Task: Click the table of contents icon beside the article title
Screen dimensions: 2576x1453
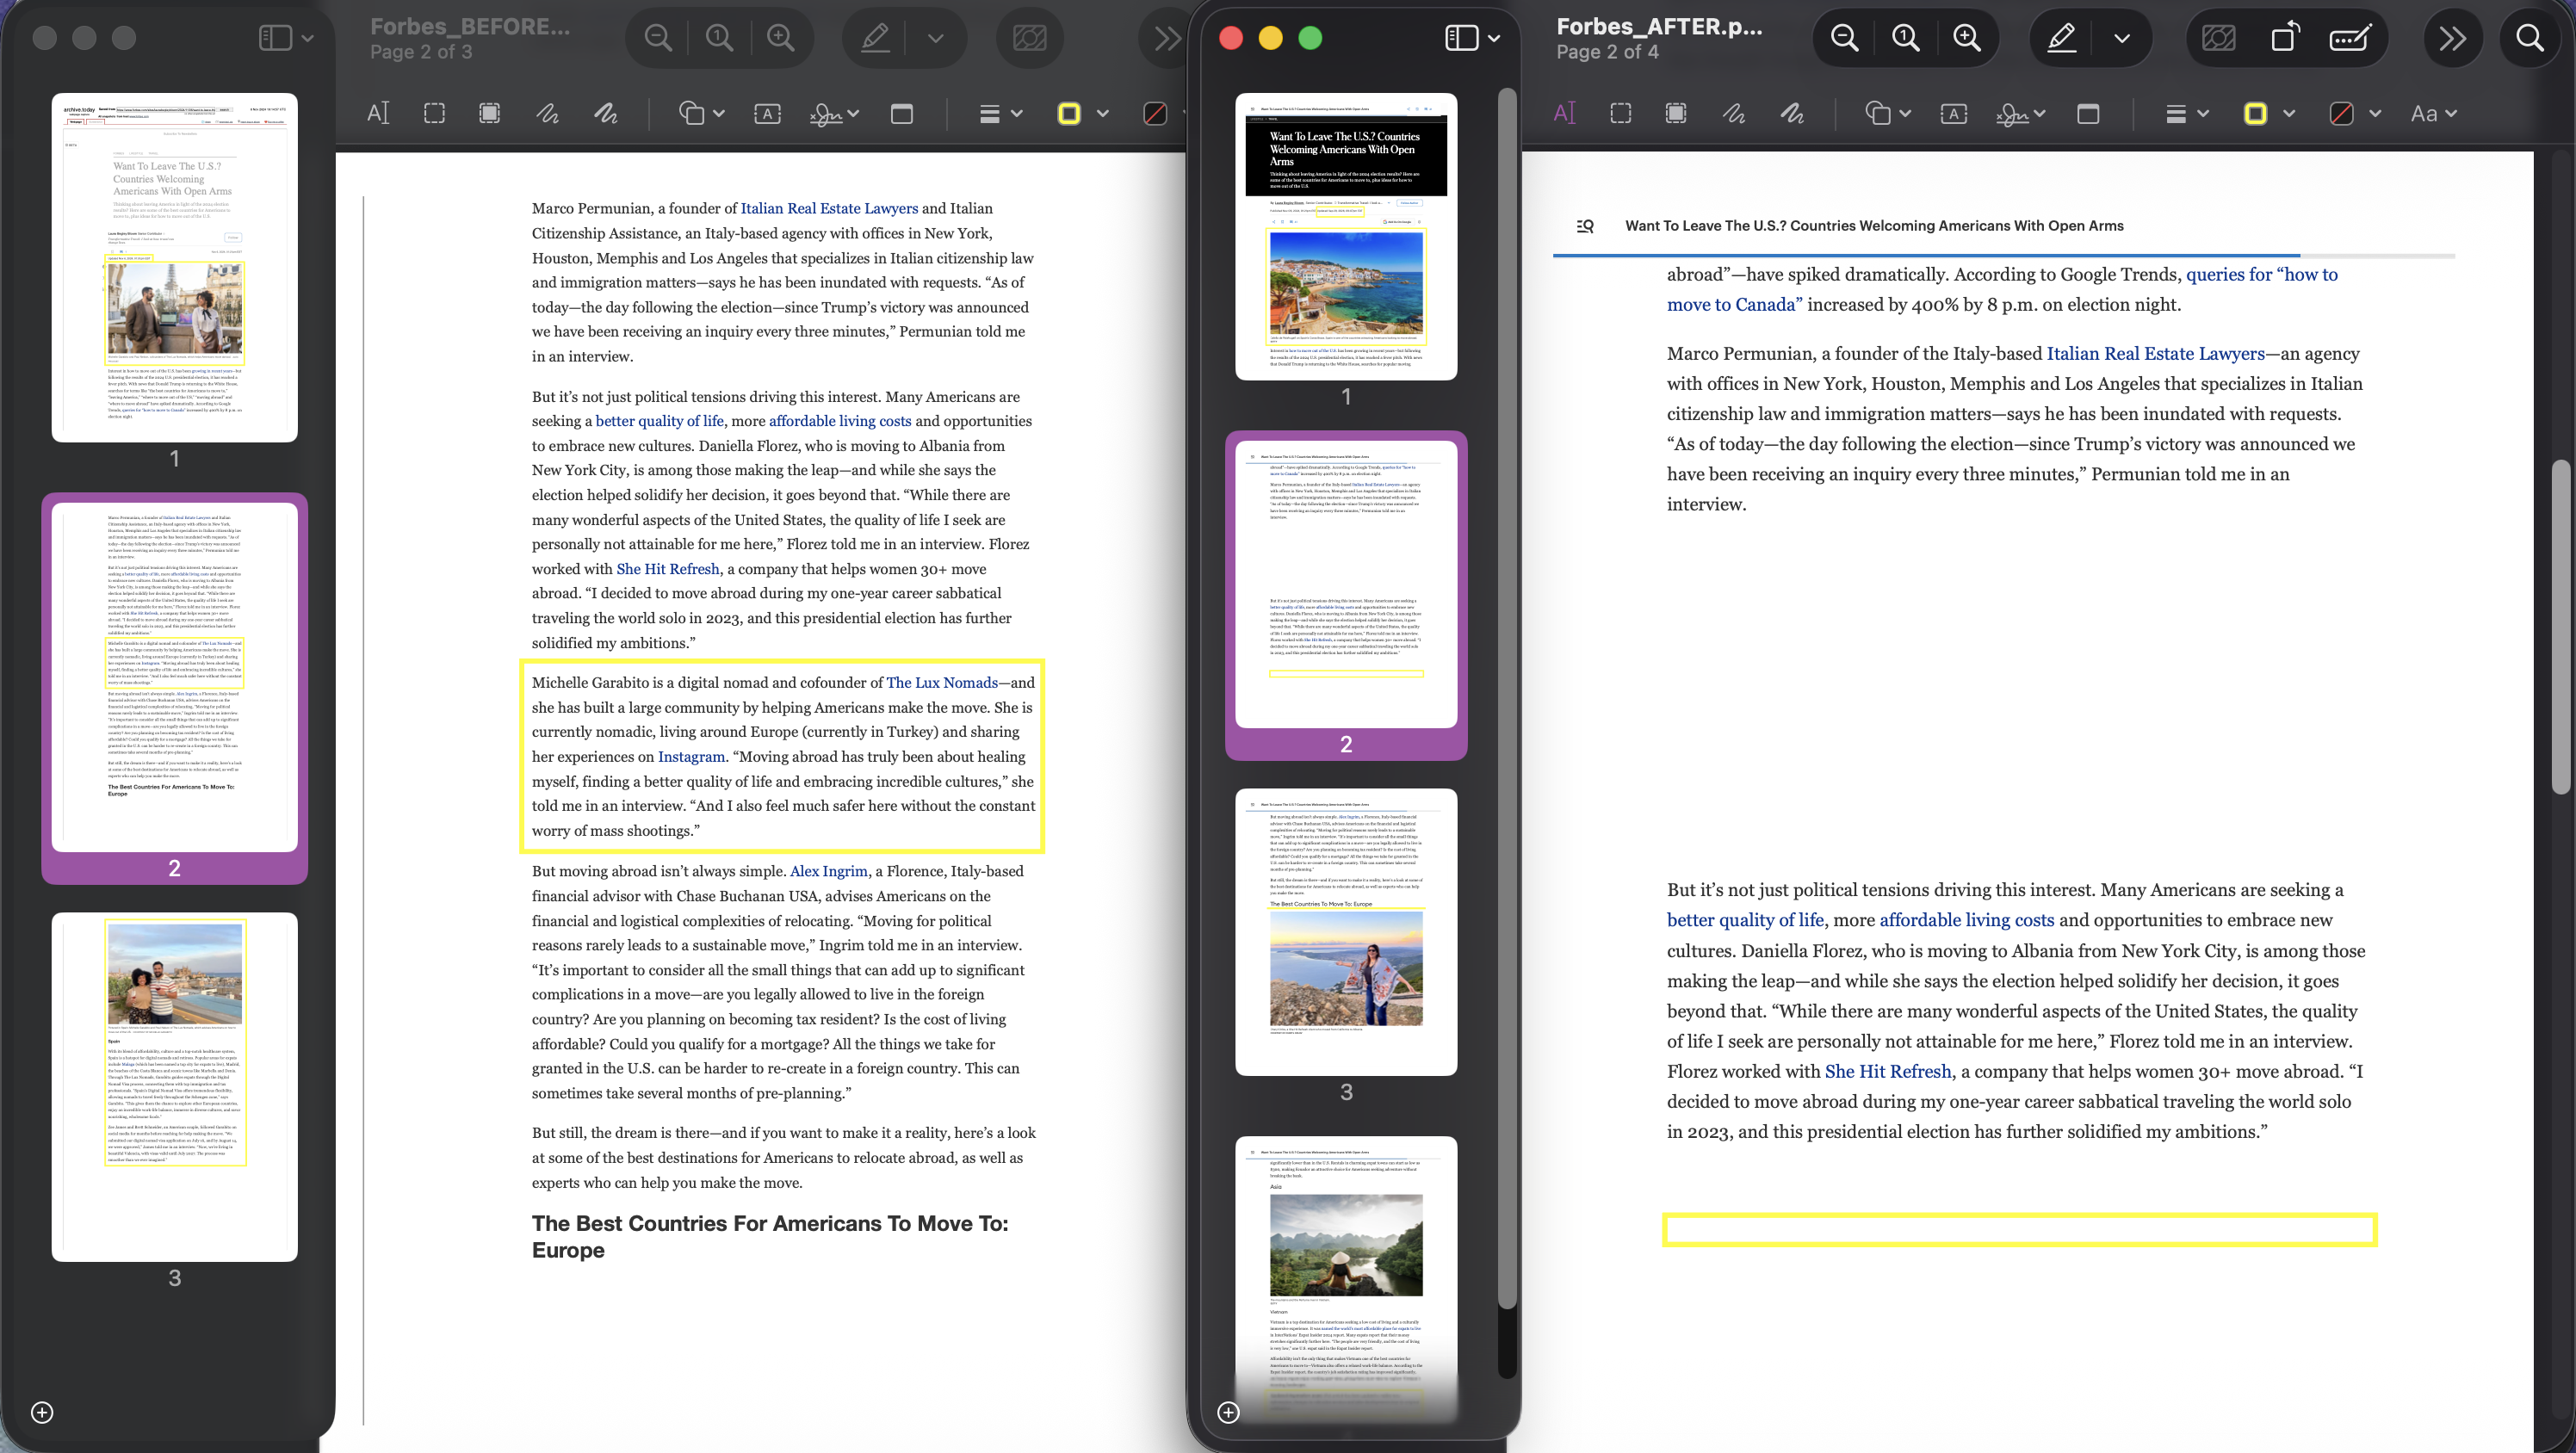Action: point(1585,226)
